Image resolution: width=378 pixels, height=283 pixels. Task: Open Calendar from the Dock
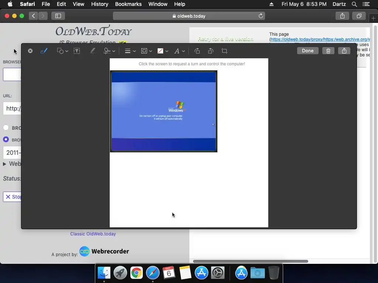coord(169,273)
